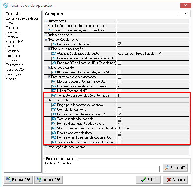Select Faturamento in the left list
This screenshot has height=187, width=193.
coord(14,65)
